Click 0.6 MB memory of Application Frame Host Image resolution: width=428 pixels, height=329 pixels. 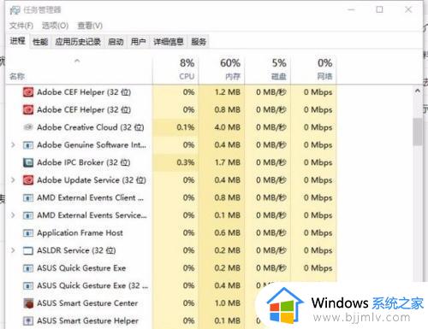228,233
